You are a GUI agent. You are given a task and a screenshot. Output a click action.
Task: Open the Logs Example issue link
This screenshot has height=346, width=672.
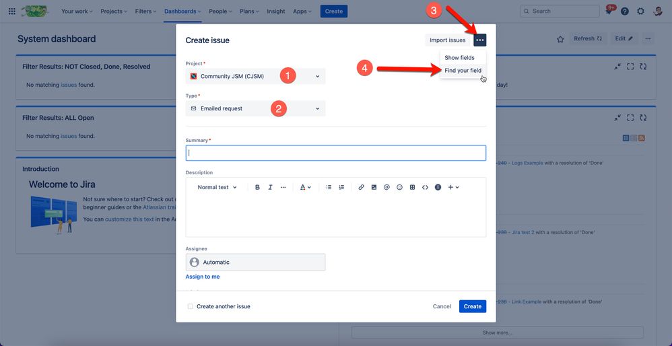coord(527,163)
